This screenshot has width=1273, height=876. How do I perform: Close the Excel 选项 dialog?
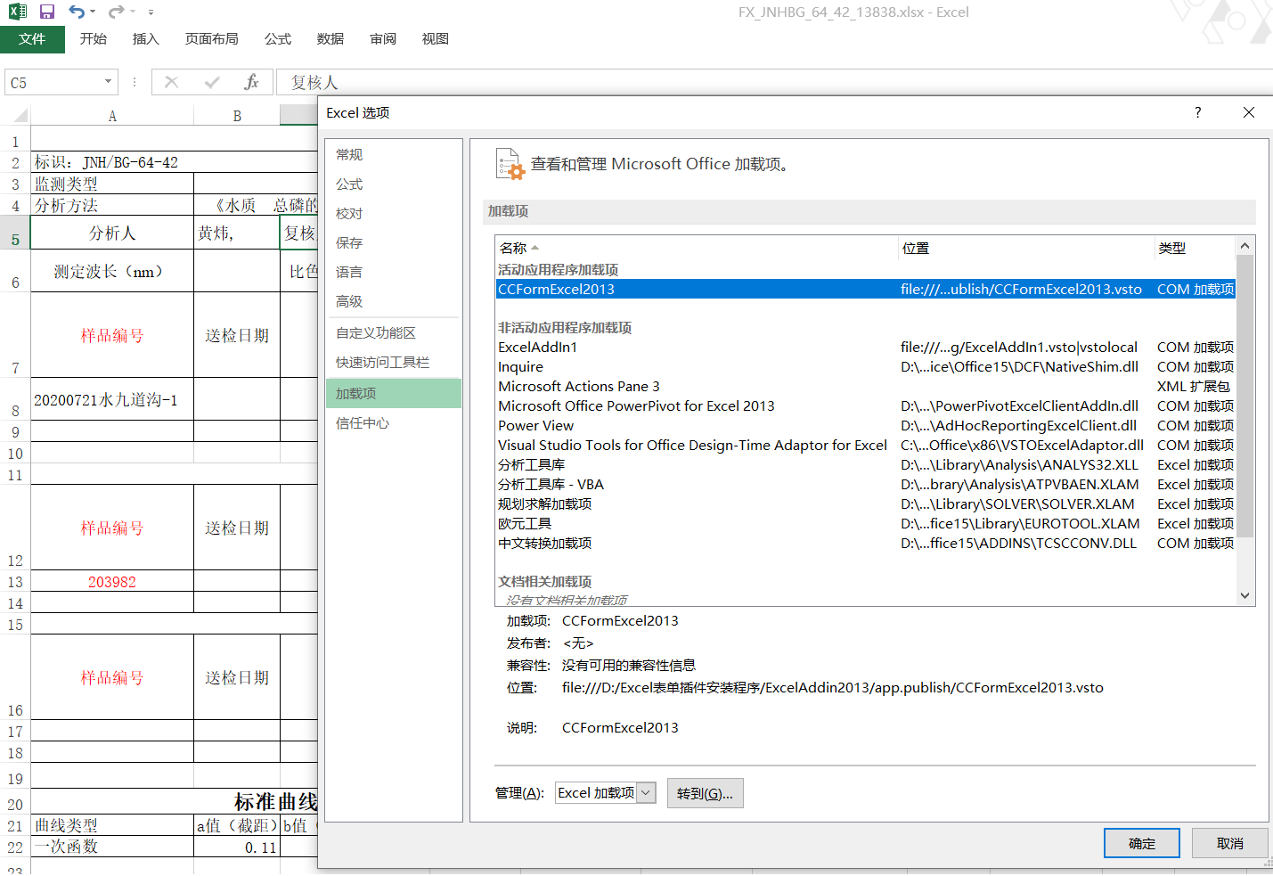pos(1249,112)
